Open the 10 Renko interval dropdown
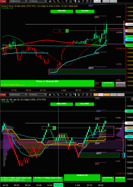The image size is (133, 187). [x=38, y=95]
